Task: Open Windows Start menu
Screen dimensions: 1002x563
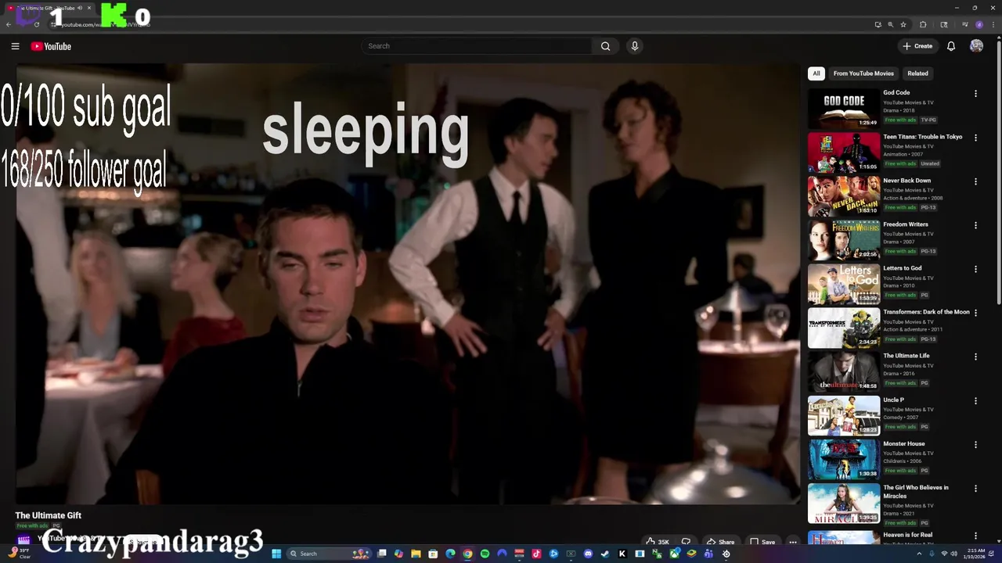Action: [276, 554]
